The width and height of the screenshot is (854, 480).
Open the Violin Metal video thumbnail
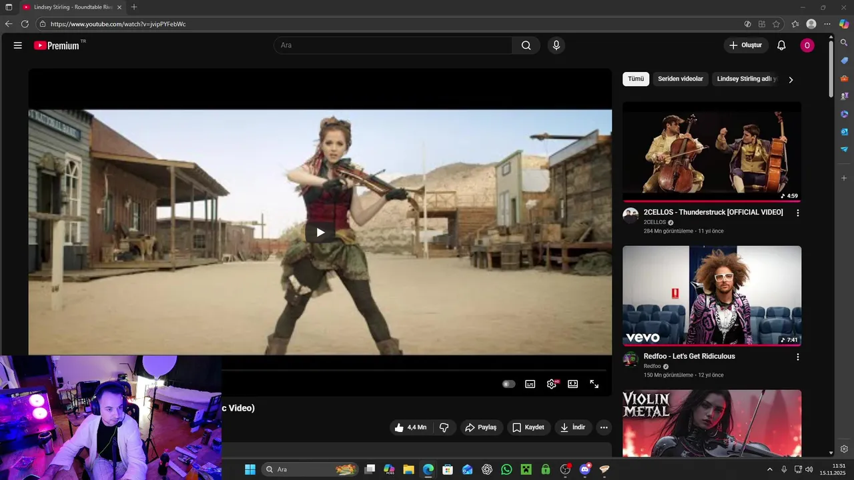(x=712, y=423)
